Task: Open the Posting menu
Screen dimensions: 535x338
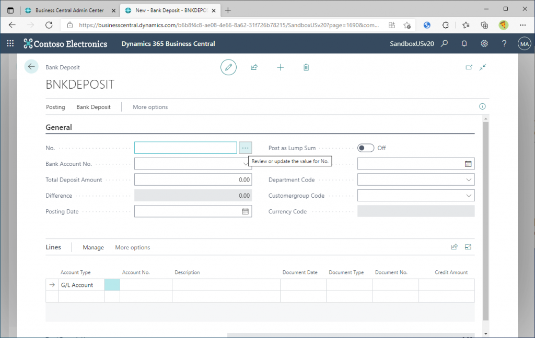Action: [x=55, y=107]
